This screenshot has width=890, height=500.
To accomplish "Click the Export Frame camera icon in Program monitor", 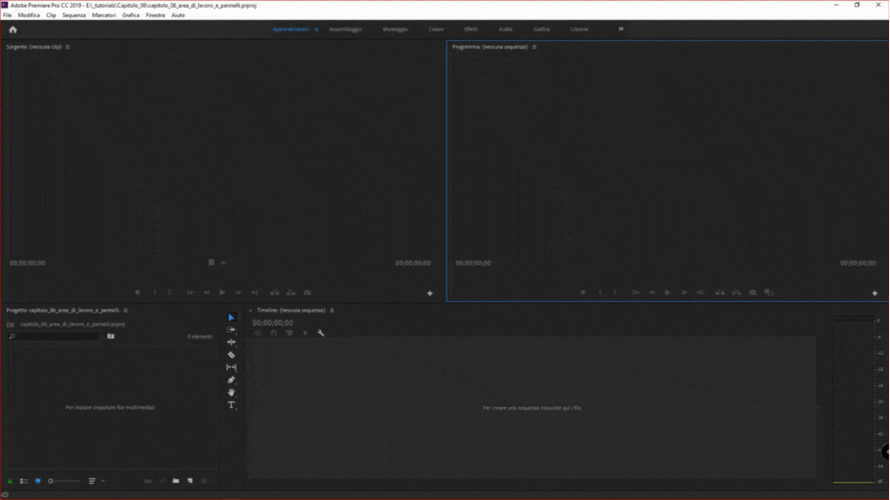I will pyautogui.click(x=753, y=293).
